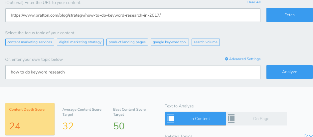The image size is (313, 137).
Task: Select the 'google keyword tool' focus topic
Action: (170, 42)
